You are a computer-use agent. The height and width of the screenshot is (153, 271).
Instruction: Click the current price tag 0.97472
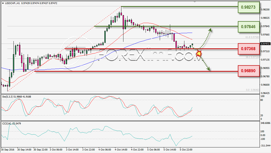pos(265,44)
